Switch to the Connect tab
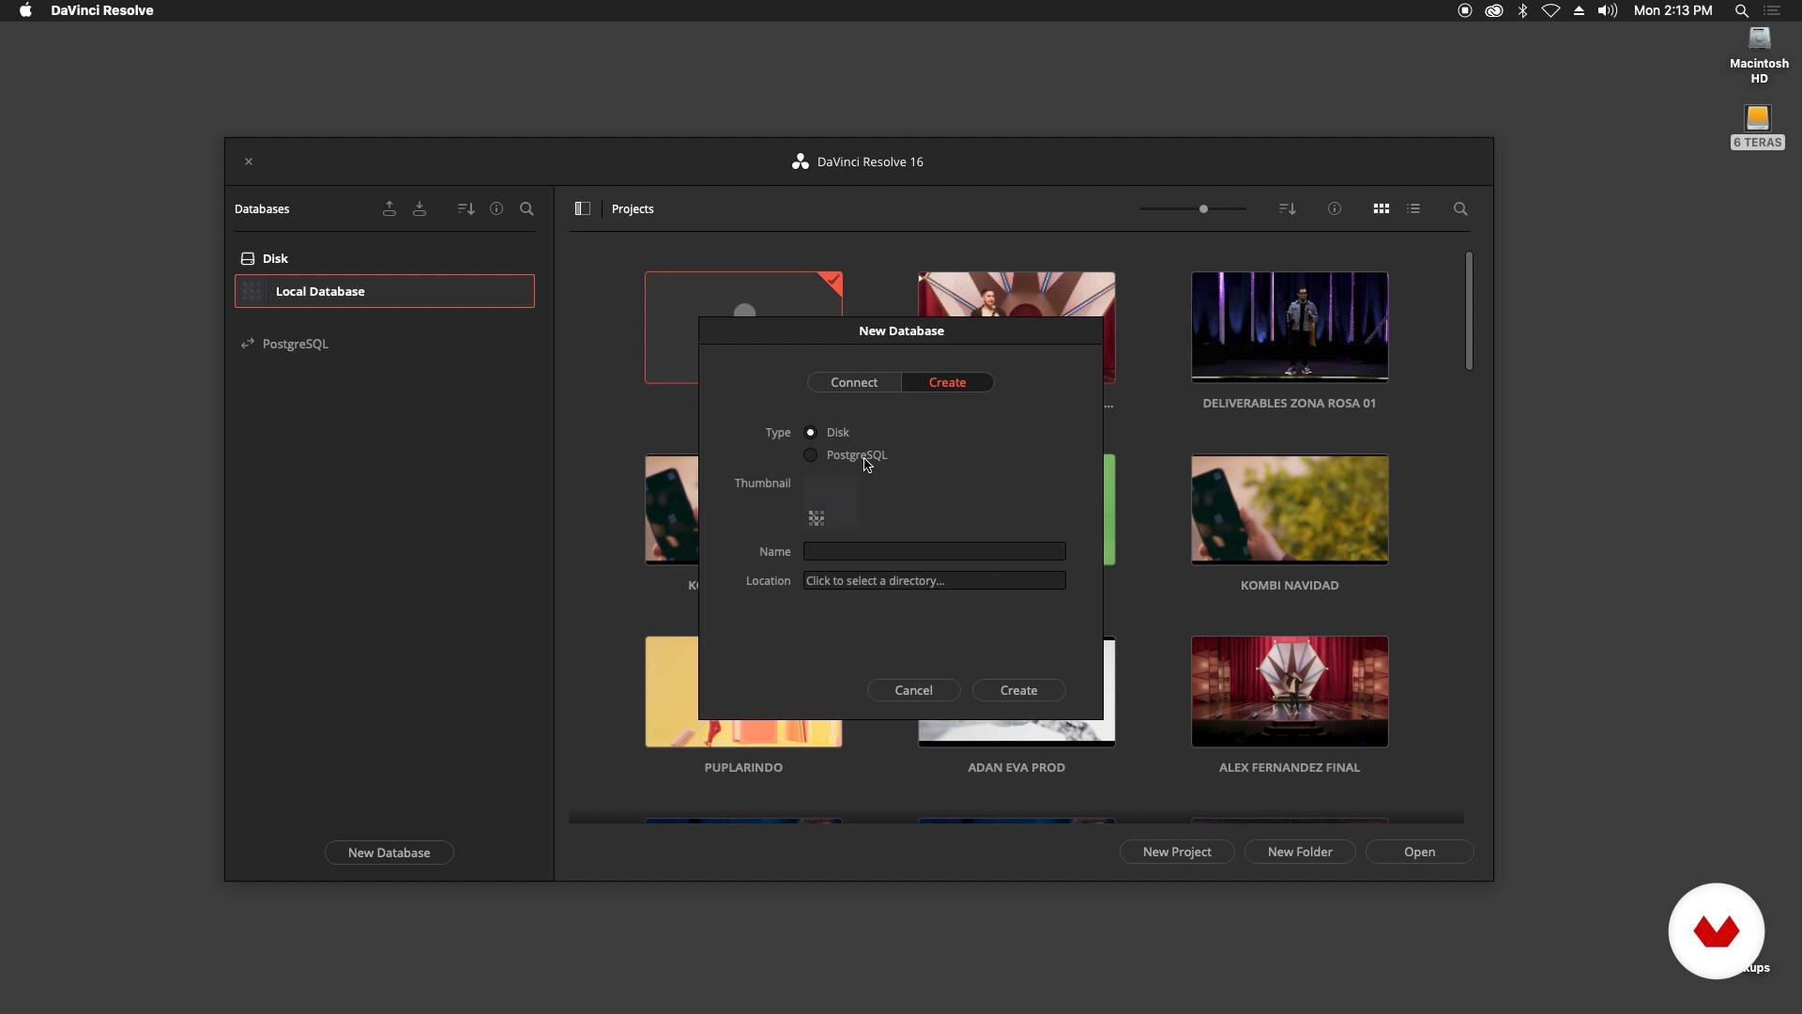The width and height of the screenshot is (1802, 1014). 854,382
